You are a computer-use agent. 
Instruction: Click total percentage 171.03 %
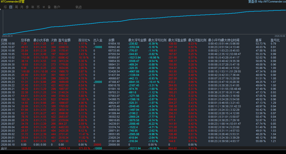pyautogui.click(x=84, y=148)
